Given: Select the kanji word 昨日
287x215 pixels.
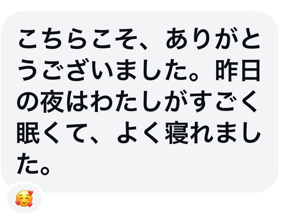Looking at the screenshot, I should 238,71.
